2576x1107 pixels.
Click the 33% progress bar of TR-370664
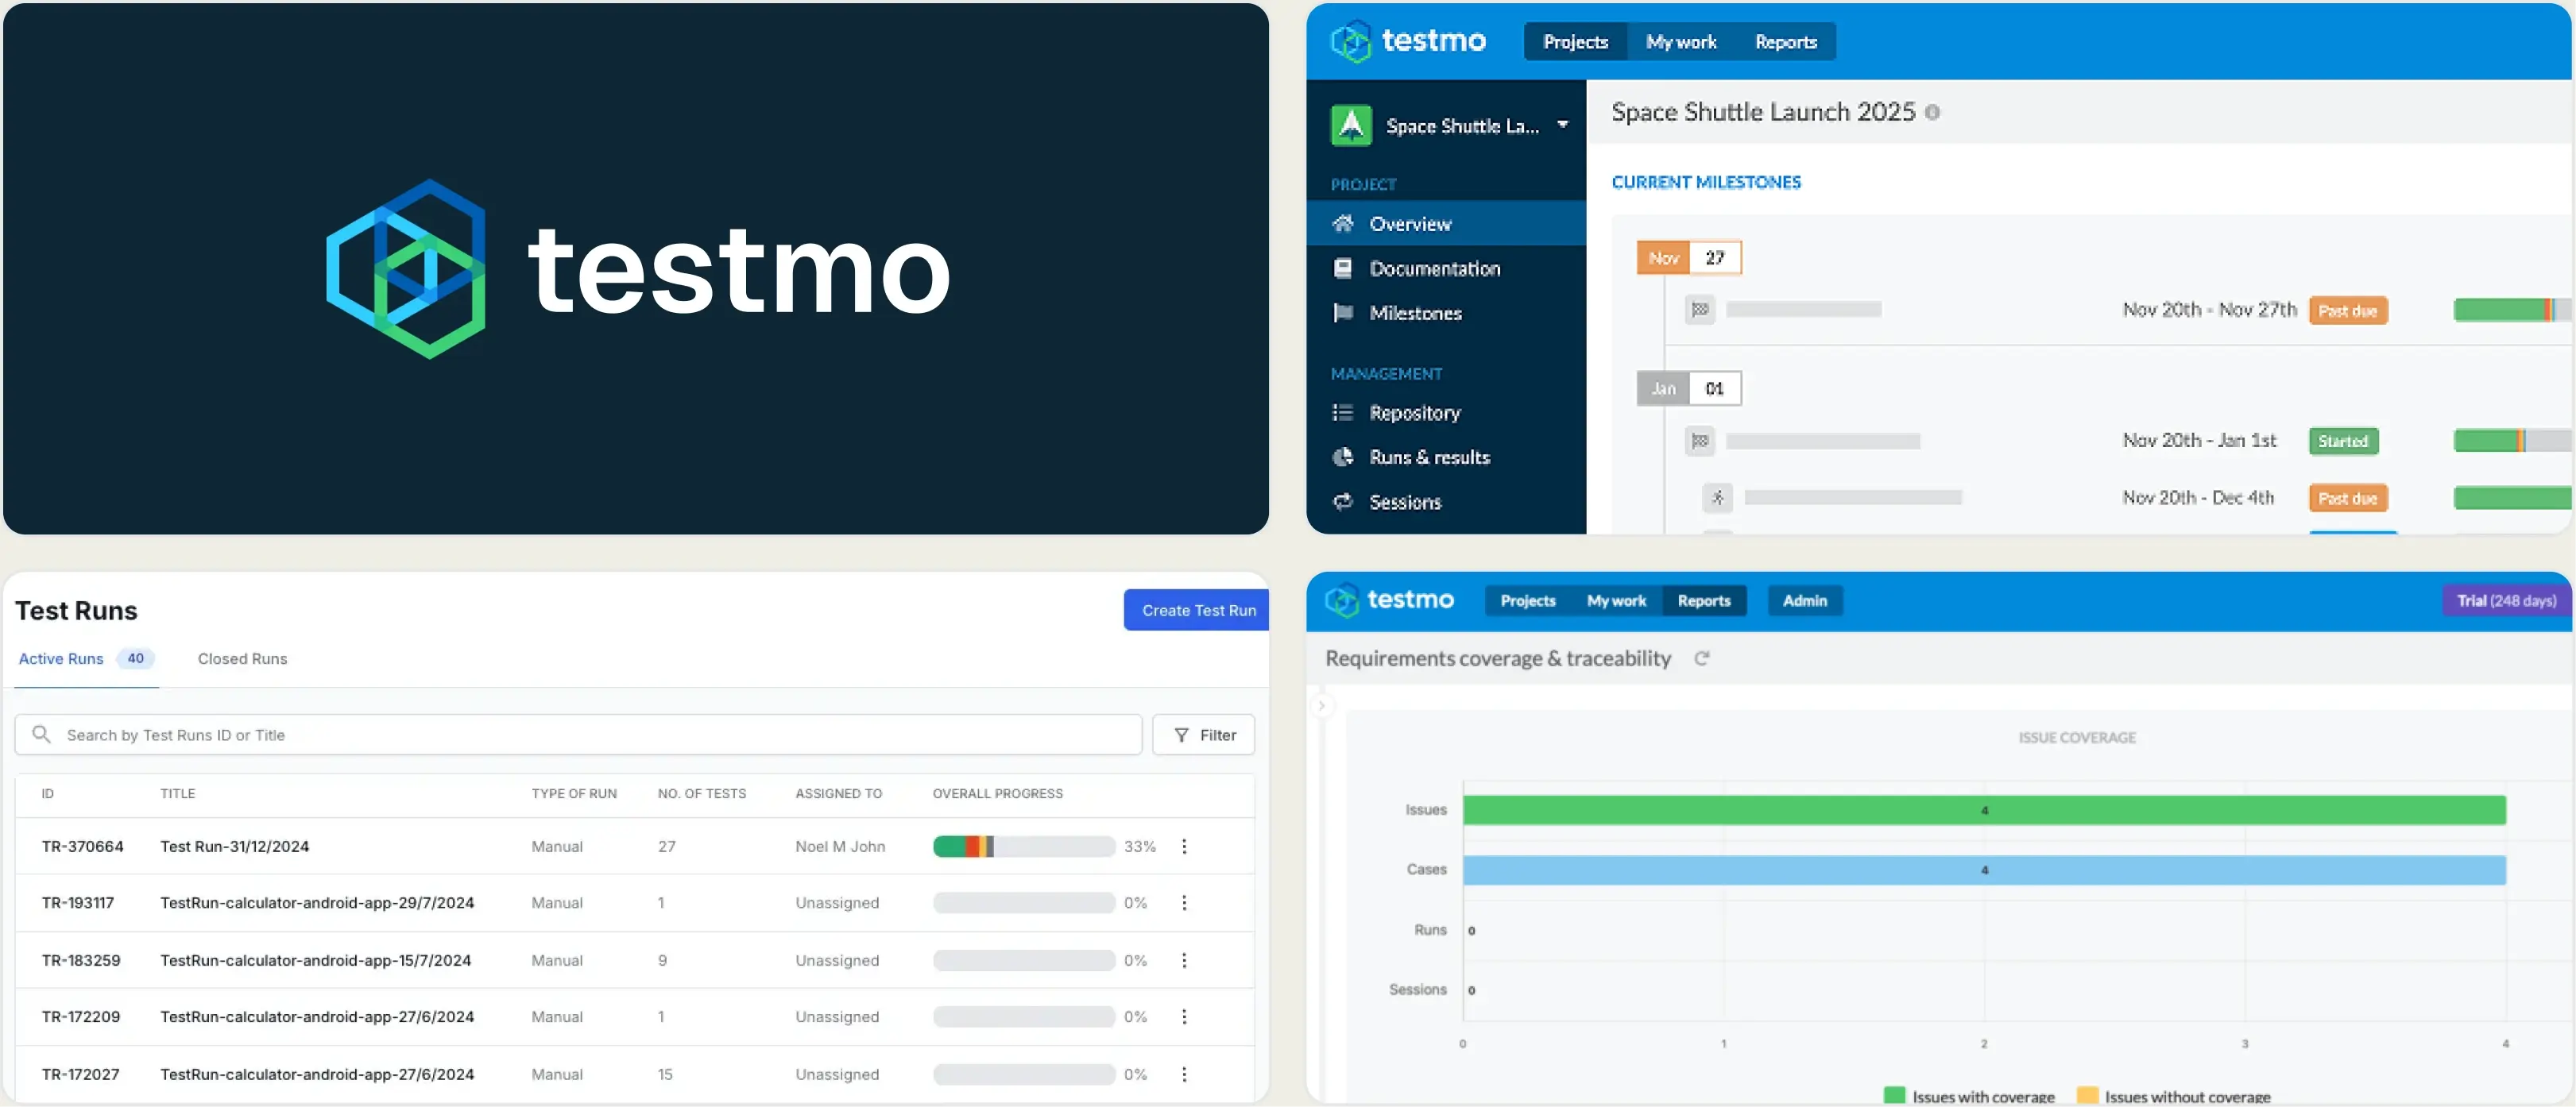click(x=1024, y=847)
